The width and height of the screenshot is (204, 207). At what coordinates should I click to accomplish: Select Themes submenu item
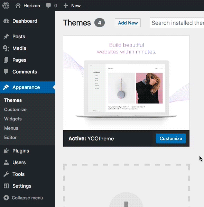(x=13, y=100)
